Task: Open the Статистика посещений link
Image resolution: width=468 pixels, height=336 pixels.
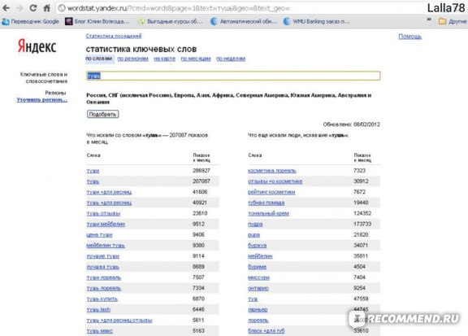Action: (114, 36)
